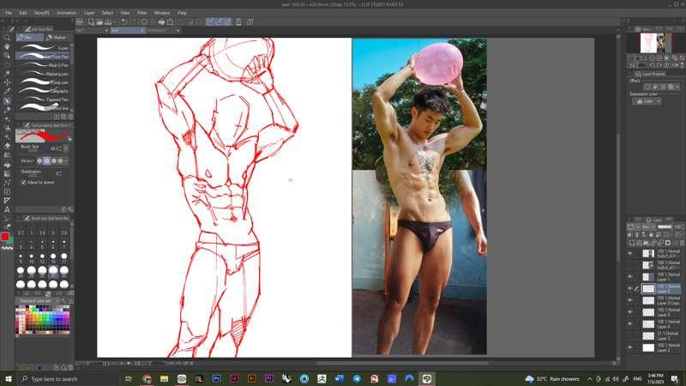Screen dimensions: 686x386
Task: Open Word from the taskbar
Action: 339,379
